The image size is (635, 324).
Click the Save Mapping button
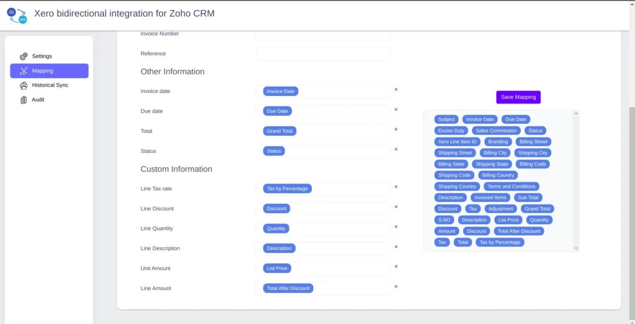pos(518,97)
